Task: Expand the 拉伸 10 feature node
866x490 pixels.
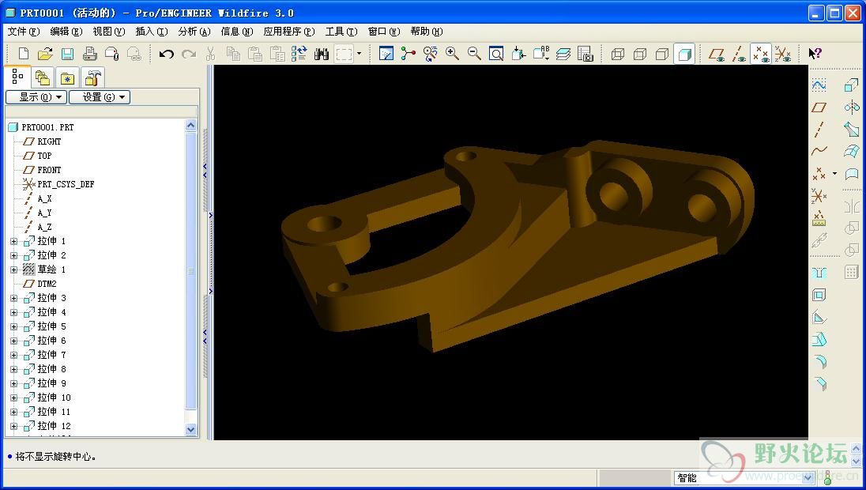Action: coord(13,398)
